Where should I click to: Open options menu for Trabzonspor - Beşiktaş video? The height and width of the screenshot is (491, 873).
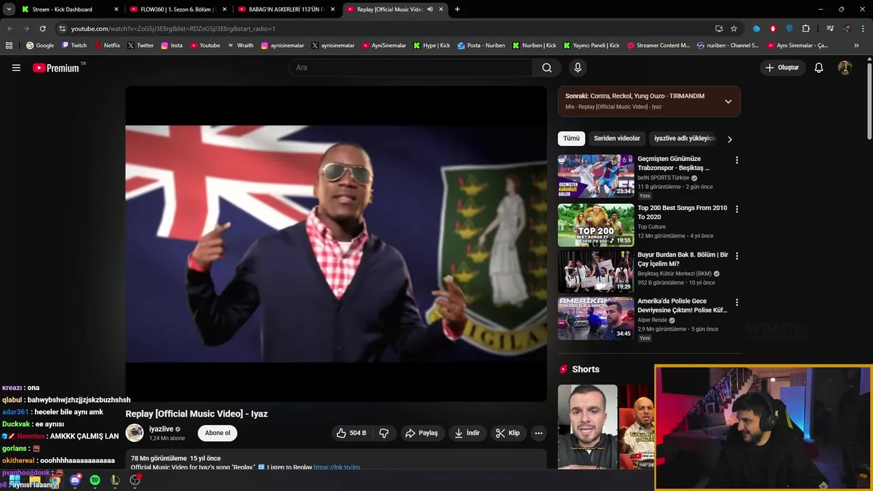[737, 160]
